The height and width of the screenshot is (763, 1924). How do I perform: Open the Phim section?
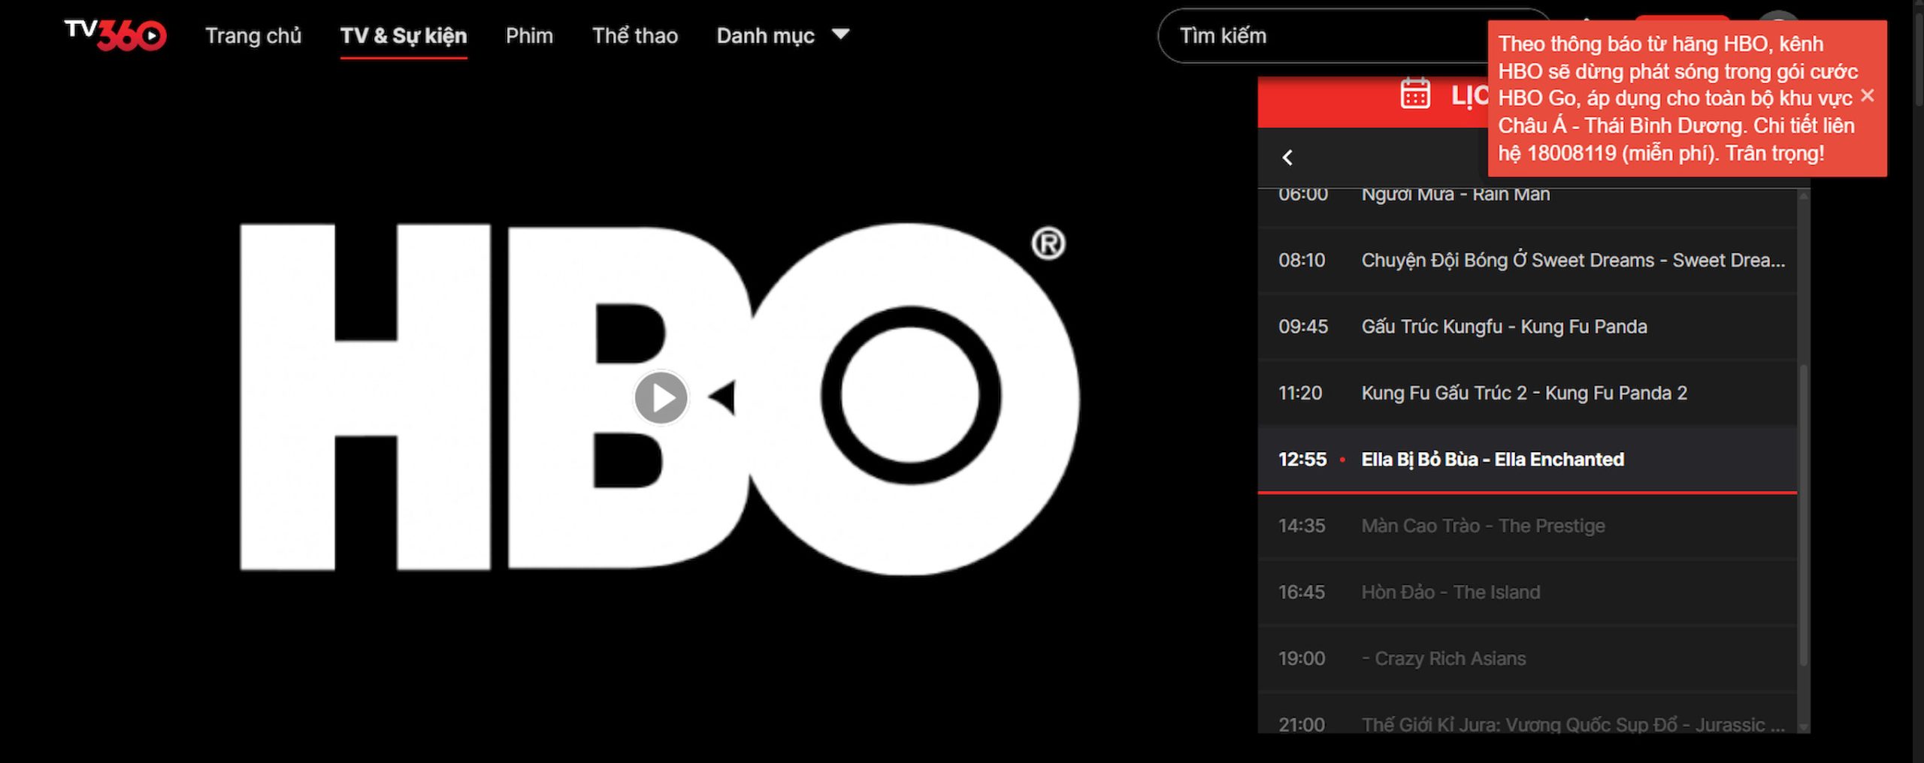[529, 35]
